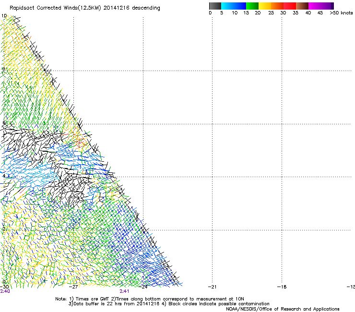The height and width of the screenshot is (312, 355).
Task: Click the 'Times are GMT' note line
Action: pos(150,299)
